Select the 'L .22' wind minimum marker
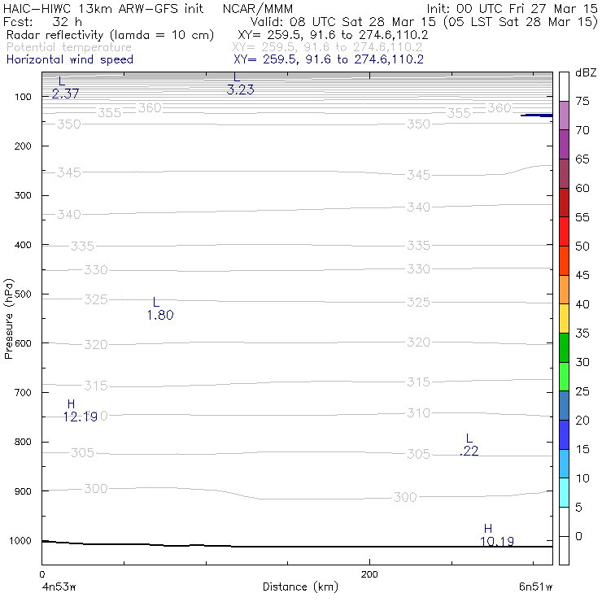Viewport: 602px width, 602px height. coord(469,445)
